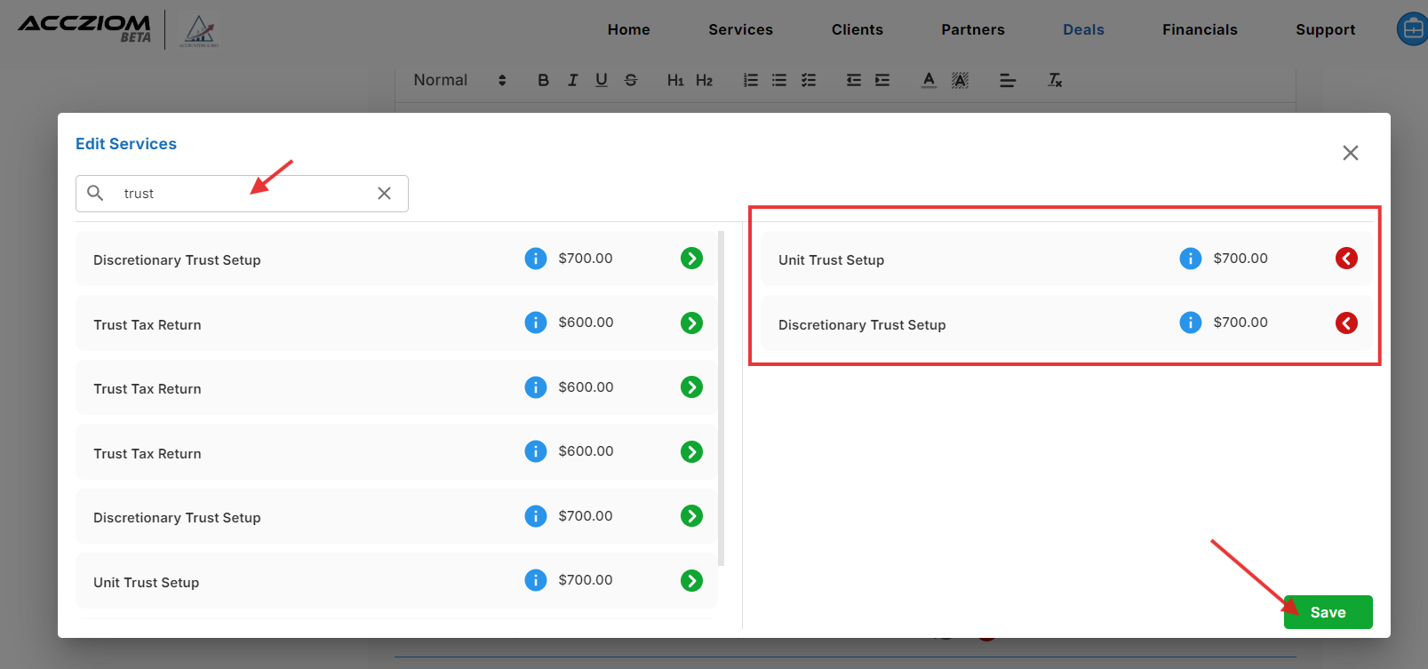Show info for selected Unit Trust Setup

pos(1190,259)
